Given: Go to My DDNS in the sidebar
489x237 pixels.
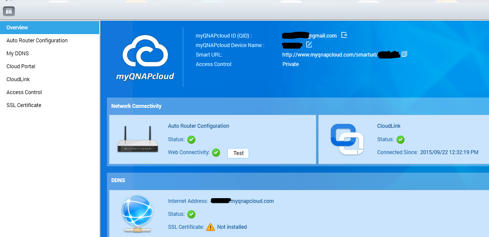Looking at the screenshot, I should point(18,54).
